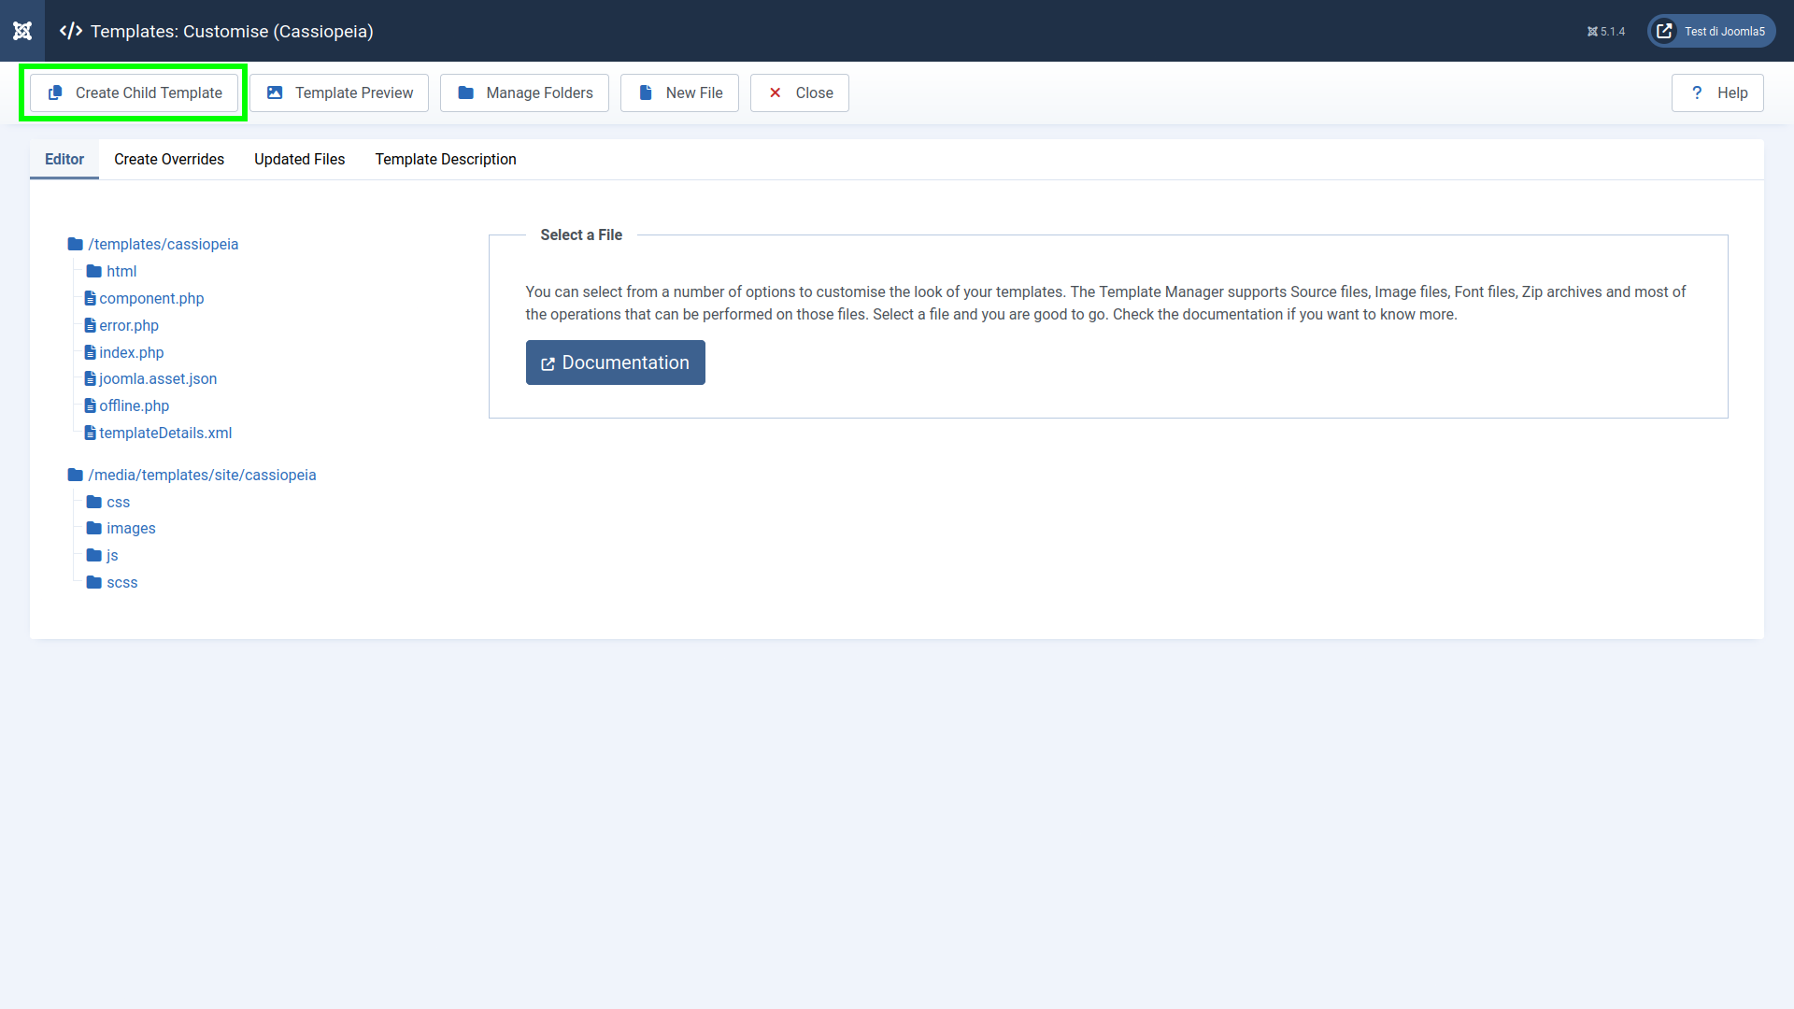Viewport: 1794px width, 1009px height.
Task: Expand the css folder
Action: [119, 502]
